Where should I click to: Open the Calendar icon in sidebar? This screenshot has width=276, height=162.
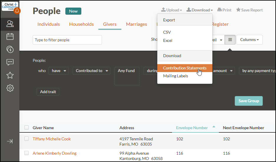point(10,37)
